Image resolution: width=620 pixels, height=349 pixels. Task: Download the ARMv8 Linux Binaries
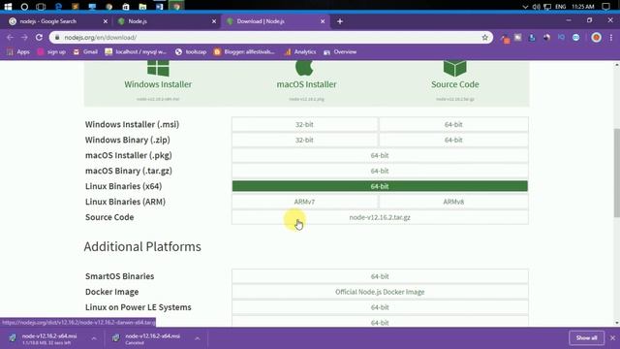point(453,202)
